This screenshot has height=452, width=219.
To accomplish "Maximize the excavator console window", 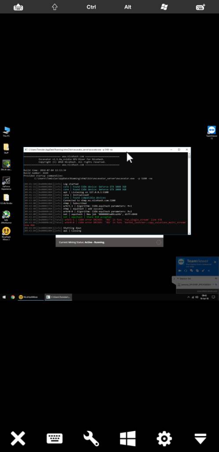I will pyautogui.click(x=179, y=150).
